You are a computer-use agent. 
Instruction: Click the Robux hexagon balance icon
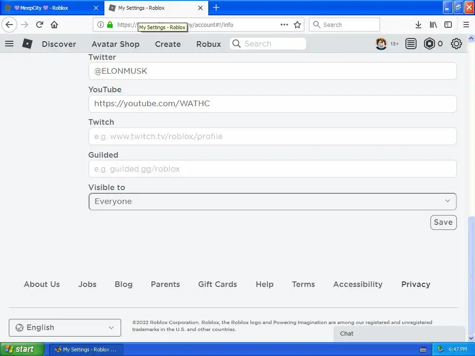pos(429,44)
